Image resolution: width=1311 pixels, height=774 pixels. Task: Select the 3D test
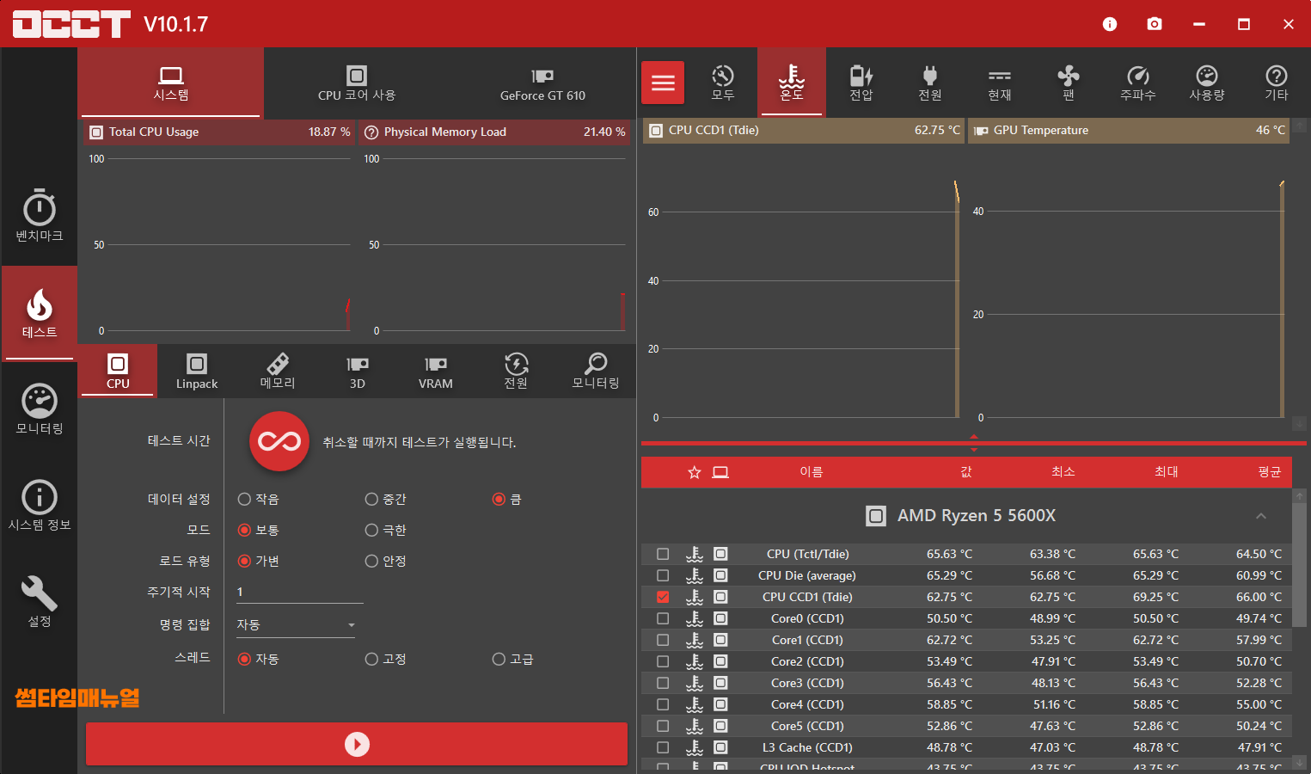358,372
